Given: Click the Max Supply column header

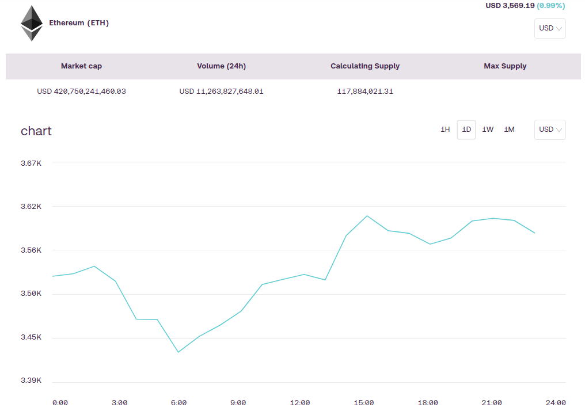Looking at the screenshot, I should (505, 66).
